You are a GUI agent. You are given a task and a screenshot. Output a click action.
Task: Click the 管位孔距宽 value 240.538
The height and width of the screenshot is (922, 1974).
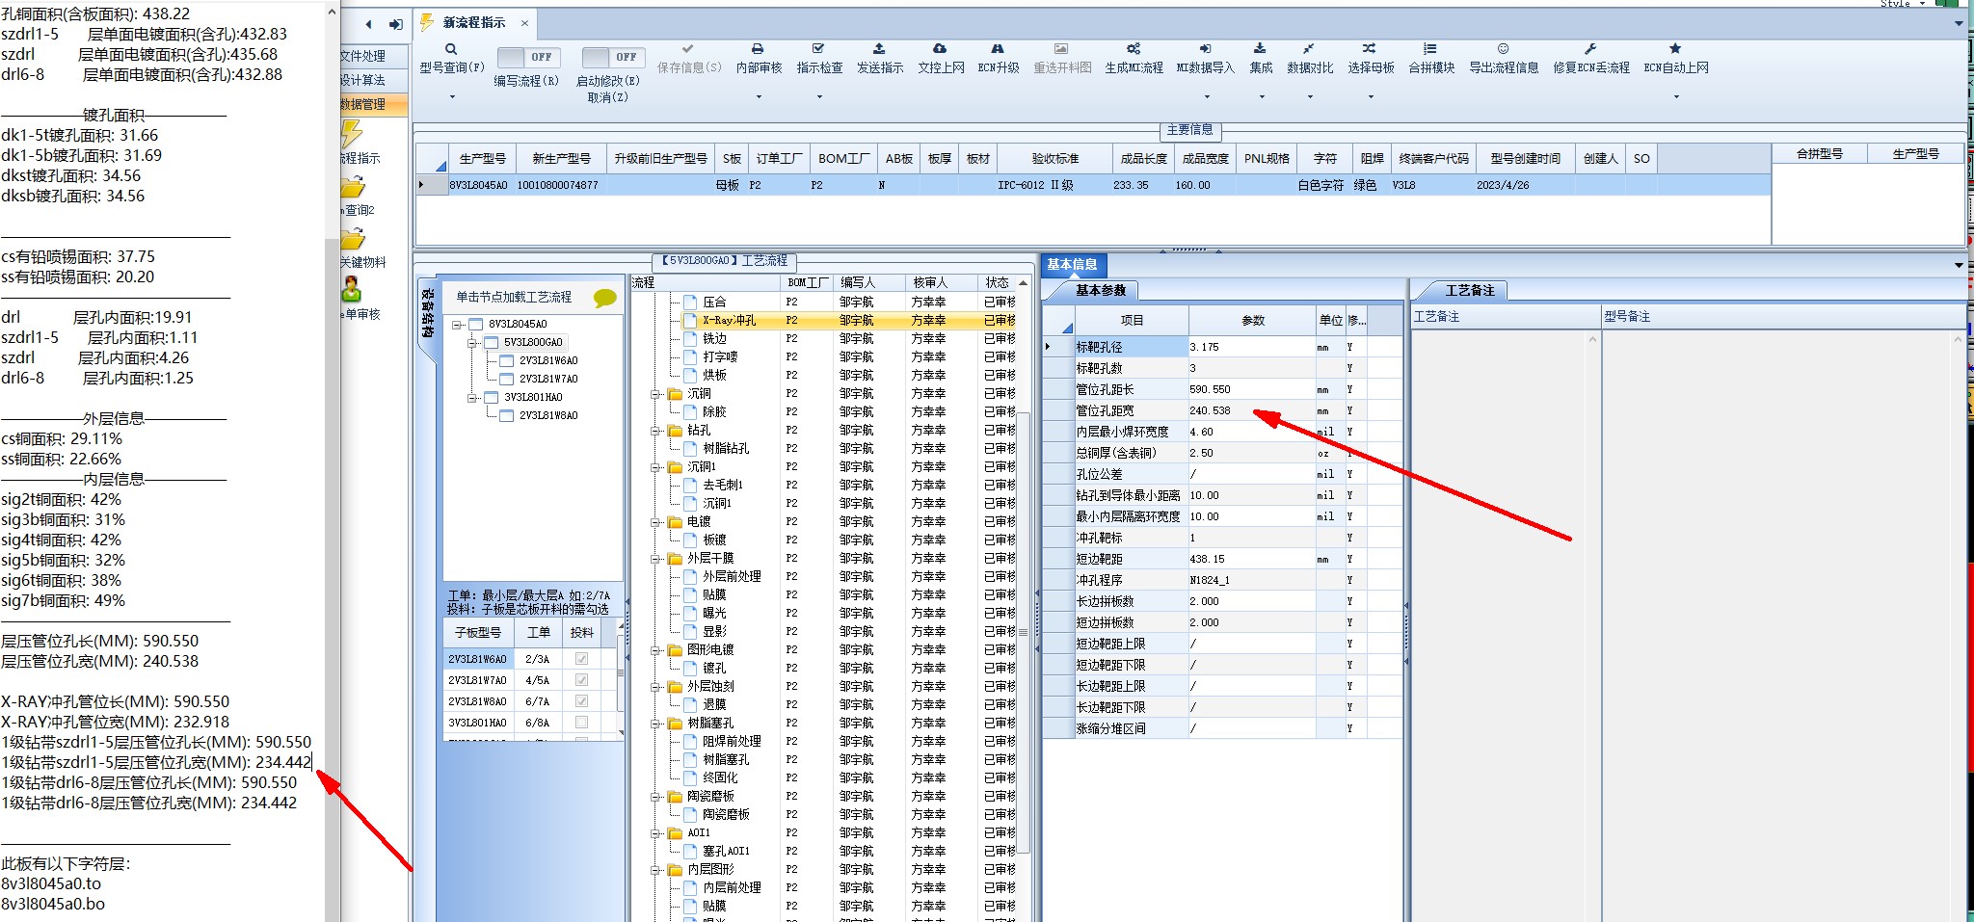pos(1252,410)
